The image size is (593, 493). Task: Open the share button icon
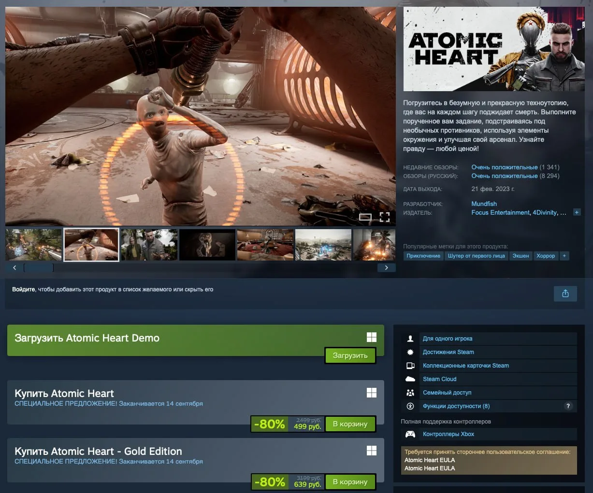pyautogui.click(x=565, y=294)
